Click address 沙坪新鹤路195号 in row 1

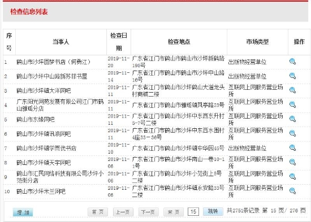[178, 62]
